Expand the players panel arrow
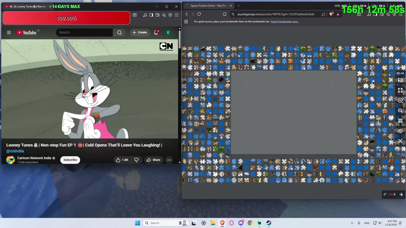406x228 pixels. pyautogui.click(x=401, y=194)
